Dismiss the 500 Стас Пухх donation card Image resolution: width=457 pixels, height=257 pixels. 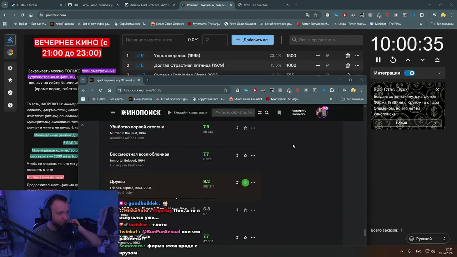438,90
